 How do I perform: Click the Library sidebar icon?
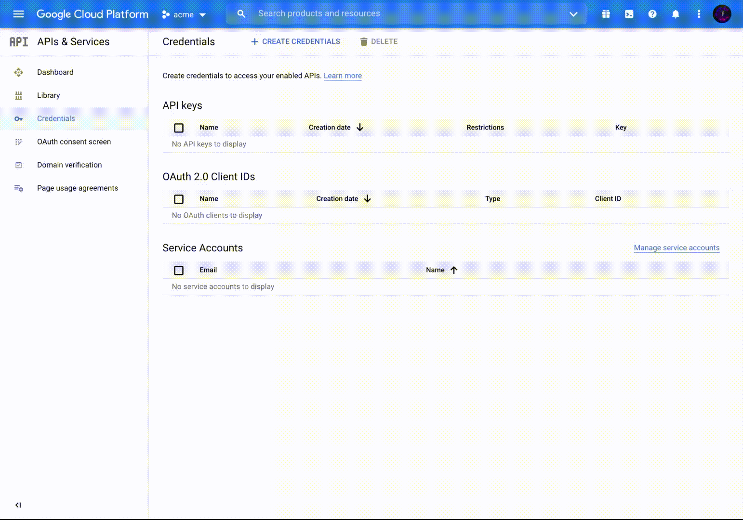tap(18, 95)
